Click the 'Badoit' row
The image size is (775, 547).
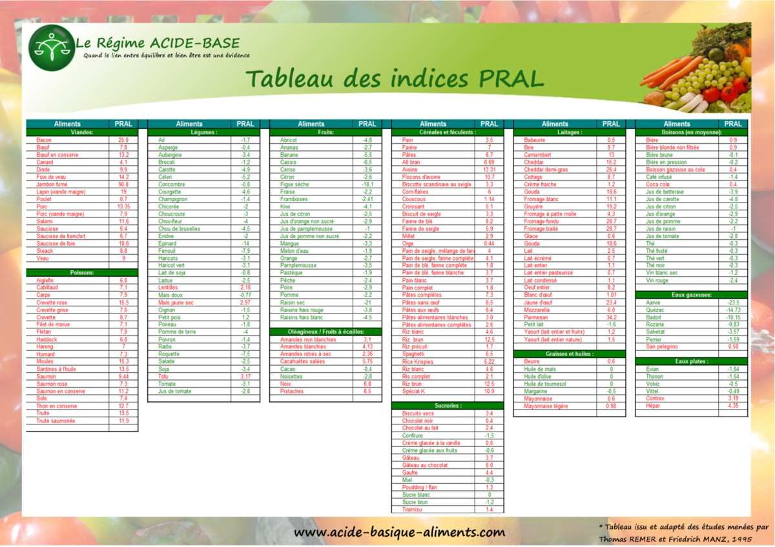click(692, 317)
